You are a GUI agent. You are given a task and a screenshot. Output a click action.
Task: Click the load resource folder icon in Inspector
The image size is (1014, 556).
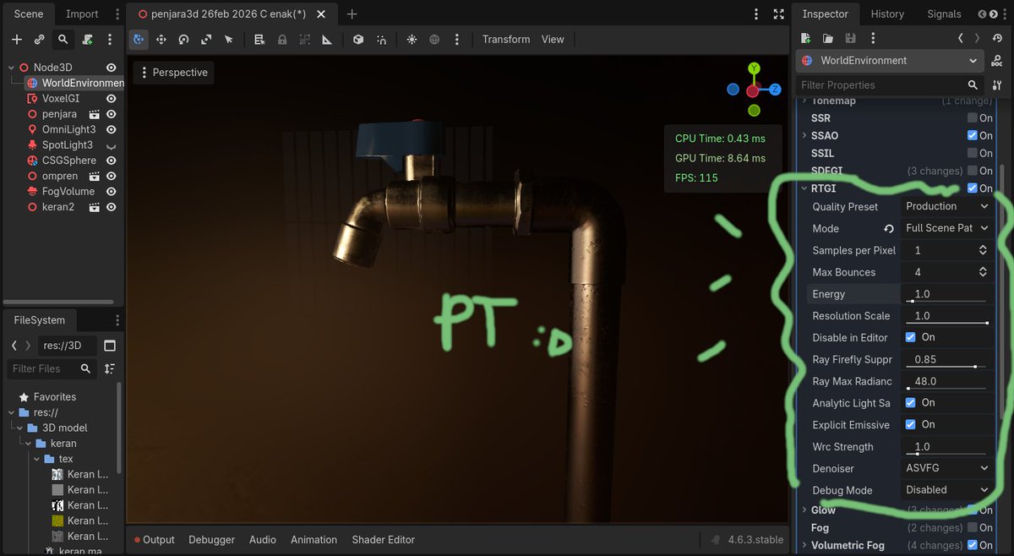pyautogui.click(x=828, y=38)
